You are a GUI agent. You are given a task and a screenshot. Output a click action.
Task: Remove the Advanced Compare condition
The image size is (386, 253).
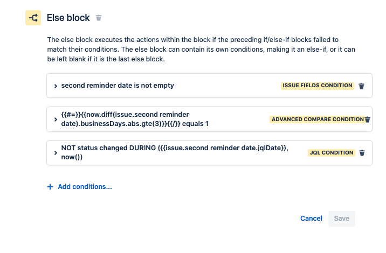click(x=367, y=120)
